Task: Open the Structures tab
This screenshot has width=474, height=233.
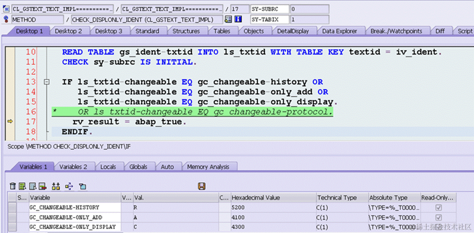Action: (186, 31)
